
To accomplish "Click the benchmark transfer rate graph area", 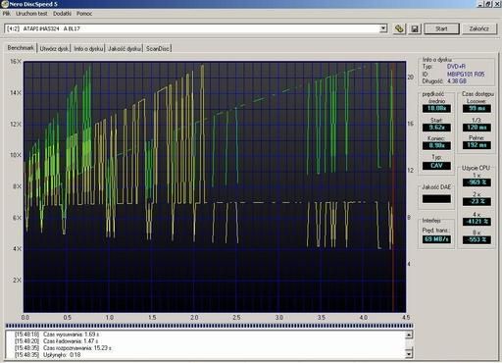I will pos(215,186).
